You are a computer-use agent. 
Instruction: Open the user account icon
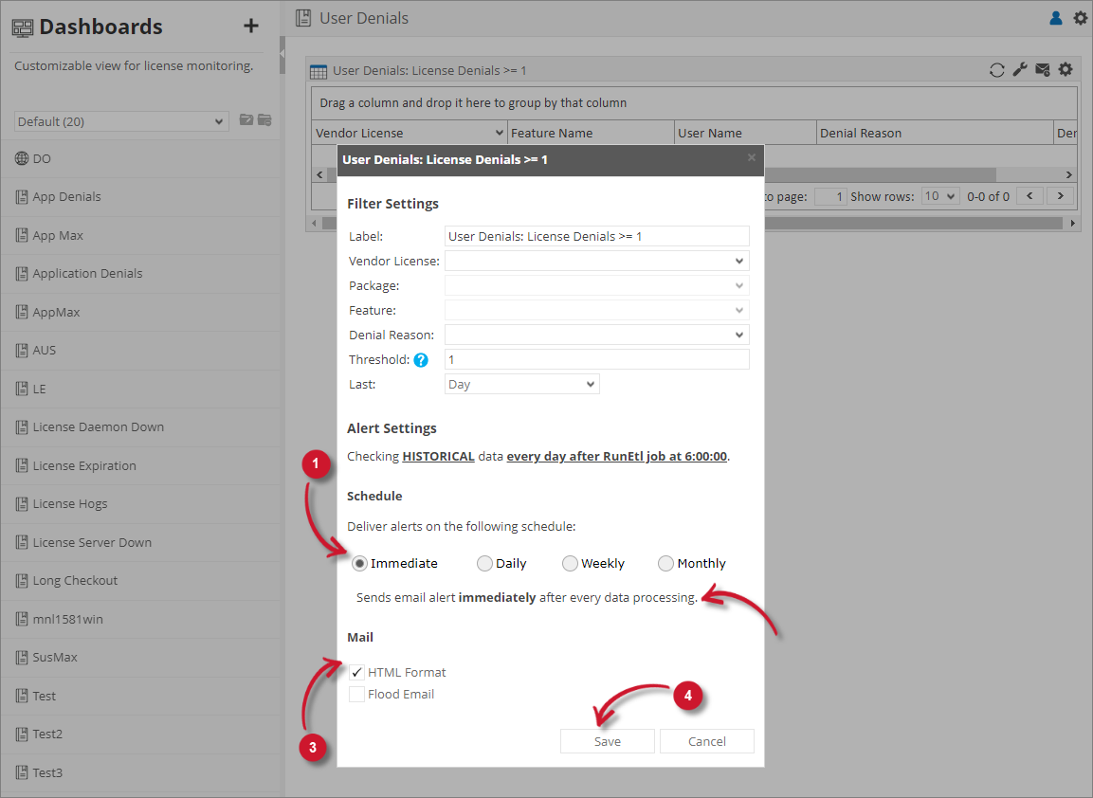coord(1056,18)
